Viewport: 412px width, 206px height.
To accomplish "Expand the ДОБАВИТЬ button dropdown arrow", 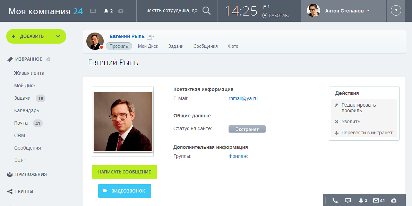I will 58,36.
